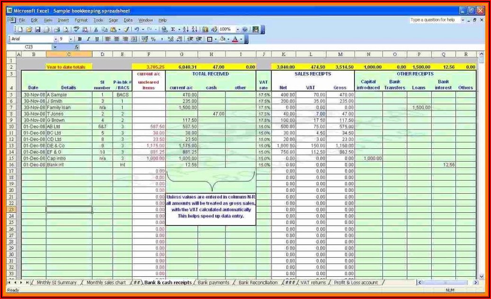Viewport: 491px width, 299px height.
Task: Select column F header
Action: point(149,54)
